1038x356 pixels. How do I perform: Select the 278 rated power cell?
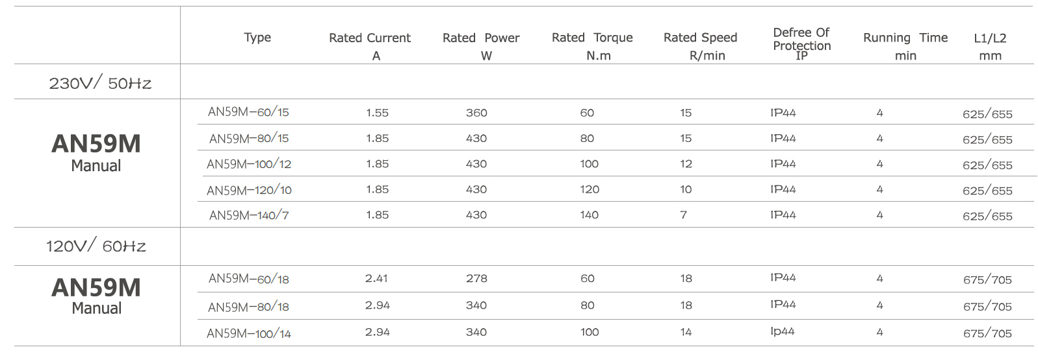pos(476,279)
